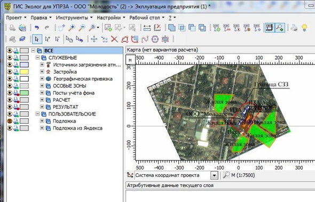Screen dimensions: 315x202
Task: Select the Подложка из Яндекса layer
Action: point(77,128)
